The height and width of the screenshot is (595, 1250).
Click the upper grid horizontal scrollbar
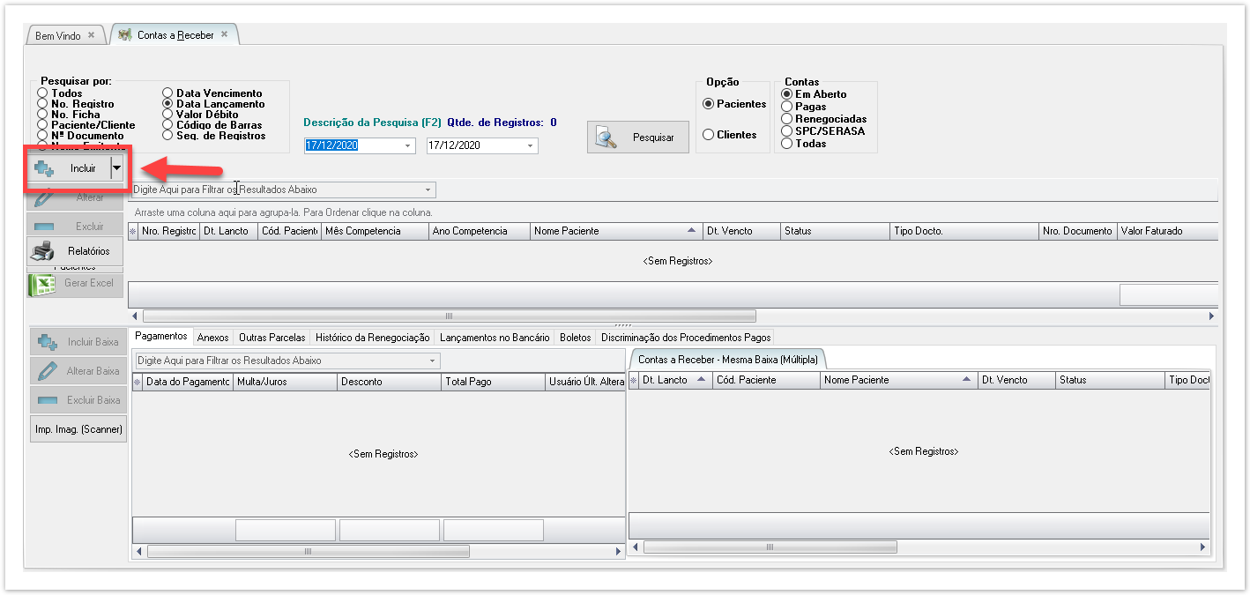(449, 316)
